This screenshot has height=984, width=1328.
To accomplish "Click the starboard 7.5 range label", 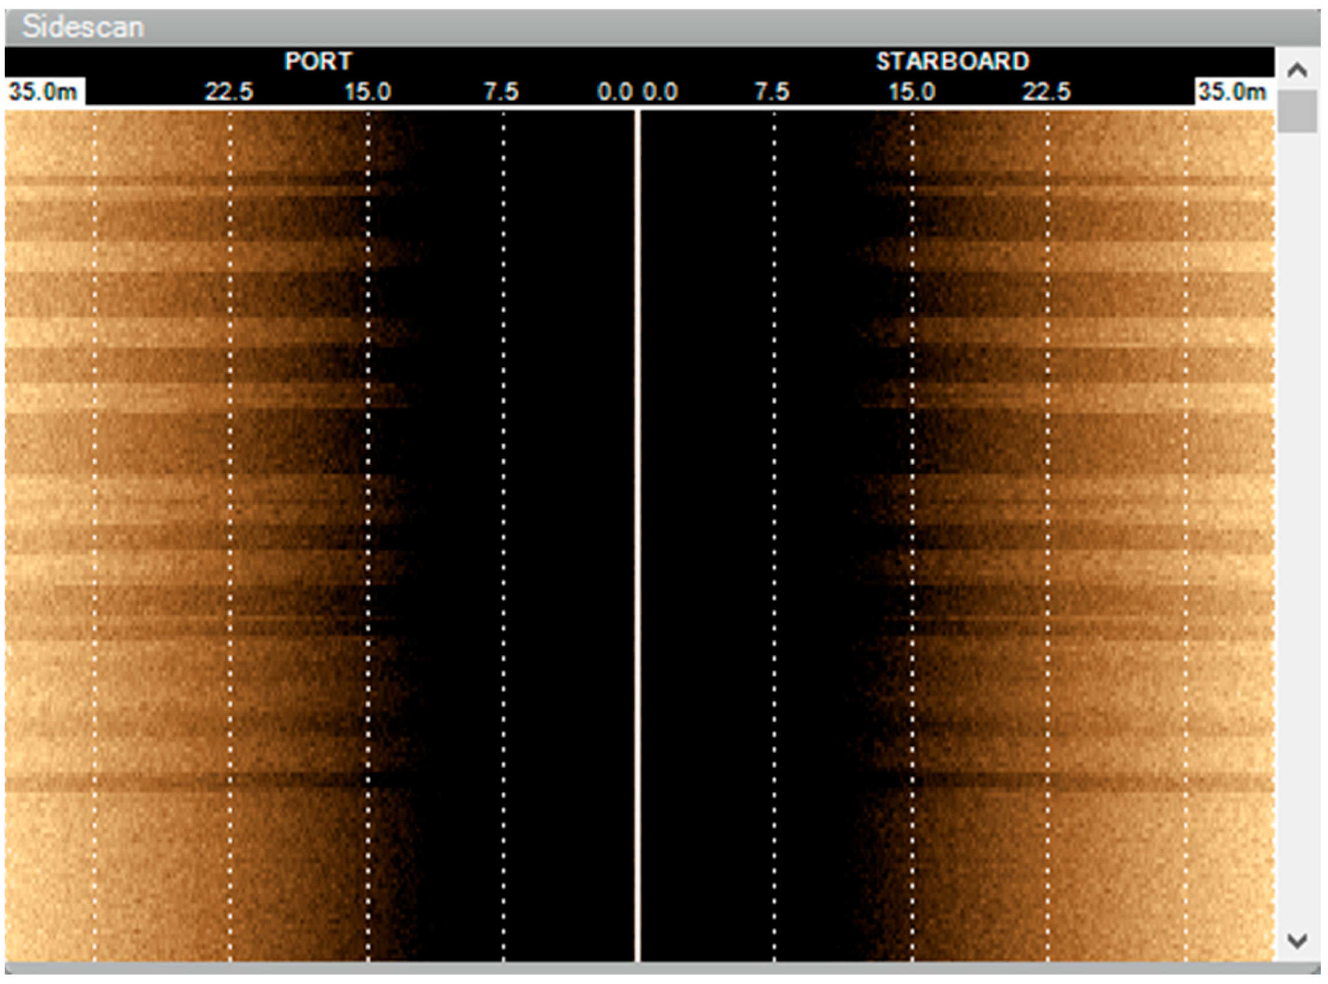I will 772,92.
